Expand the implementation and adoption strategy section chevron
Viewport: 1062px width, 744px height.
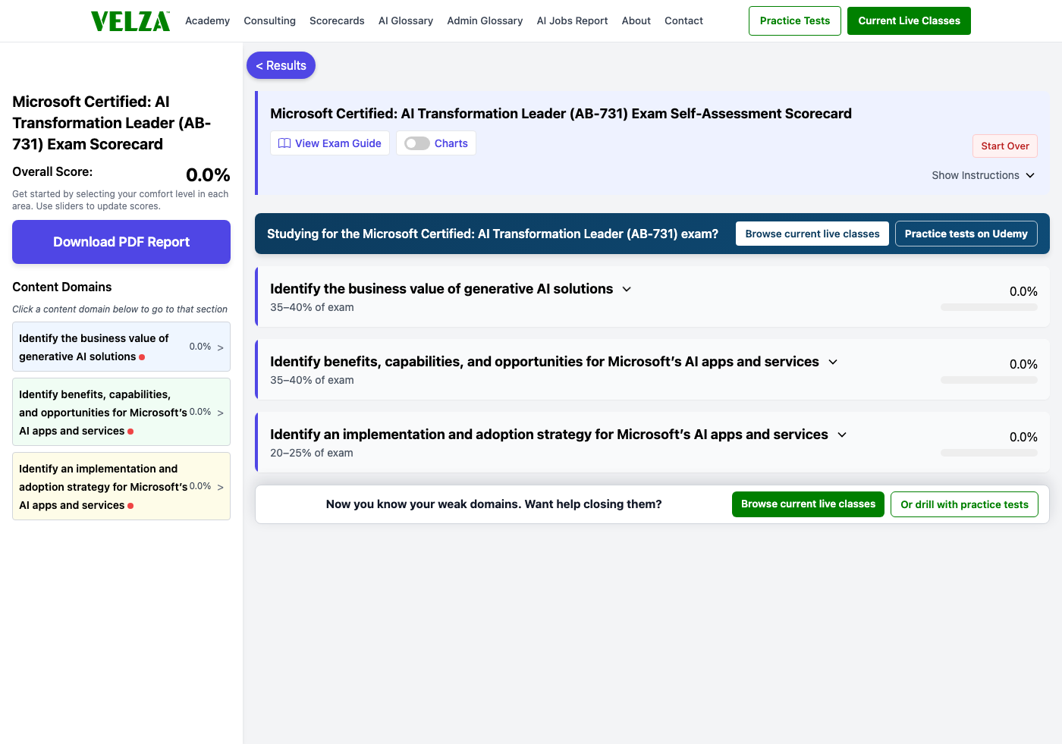tap(842, 435)
